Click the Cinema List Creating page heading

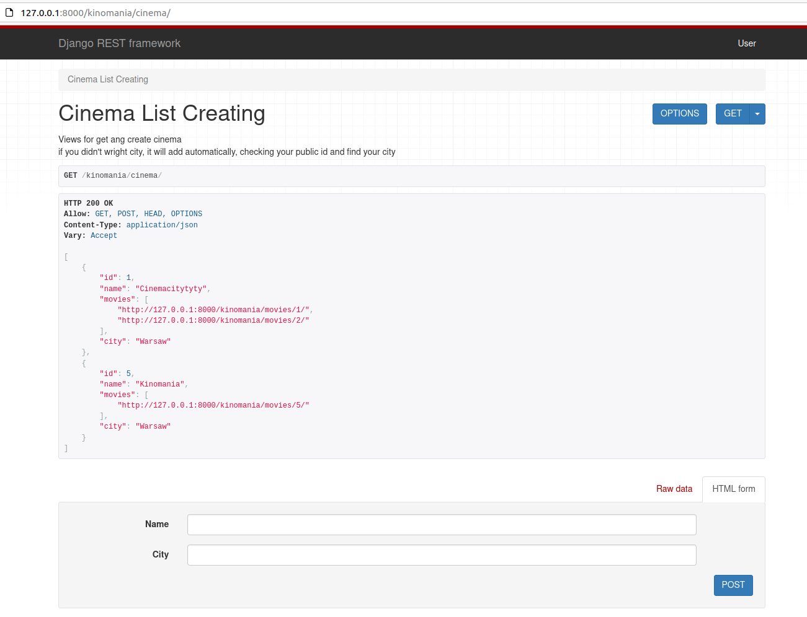tap(162, 113)
